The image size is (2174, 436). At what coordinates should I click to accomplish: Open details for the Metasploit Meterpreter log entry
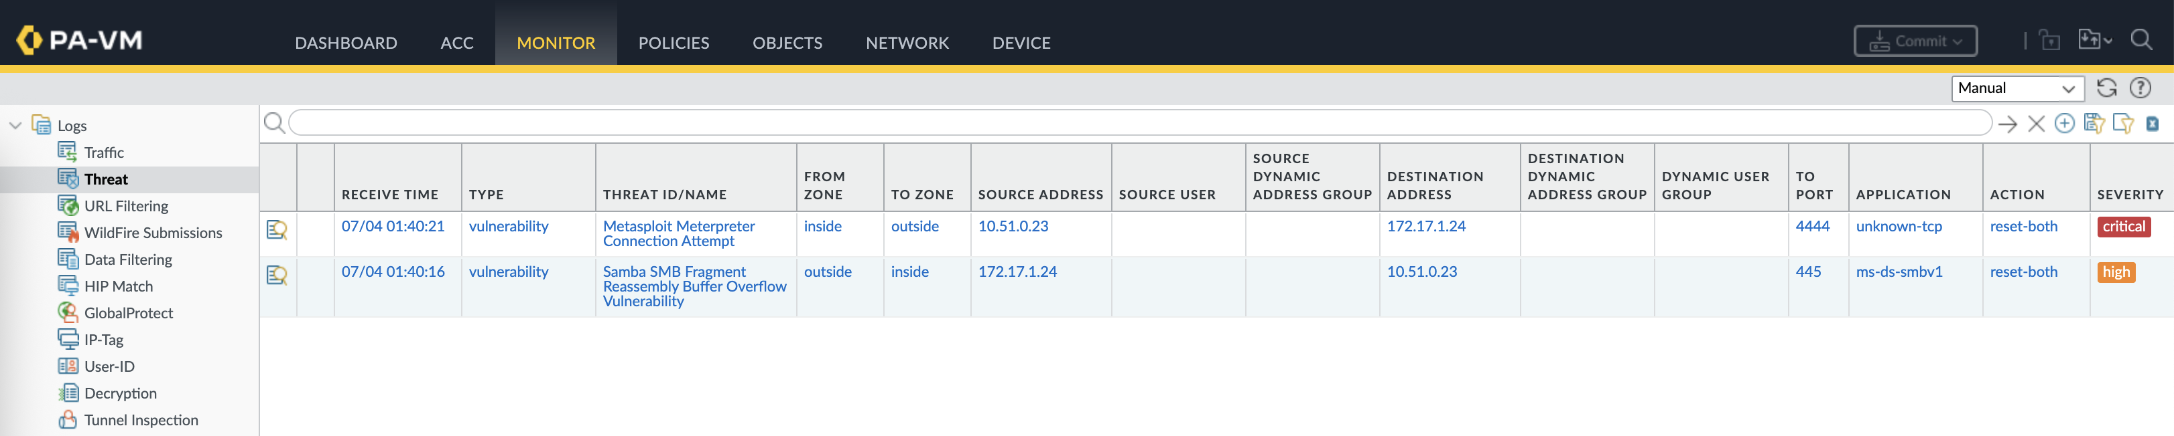point(277,229)
